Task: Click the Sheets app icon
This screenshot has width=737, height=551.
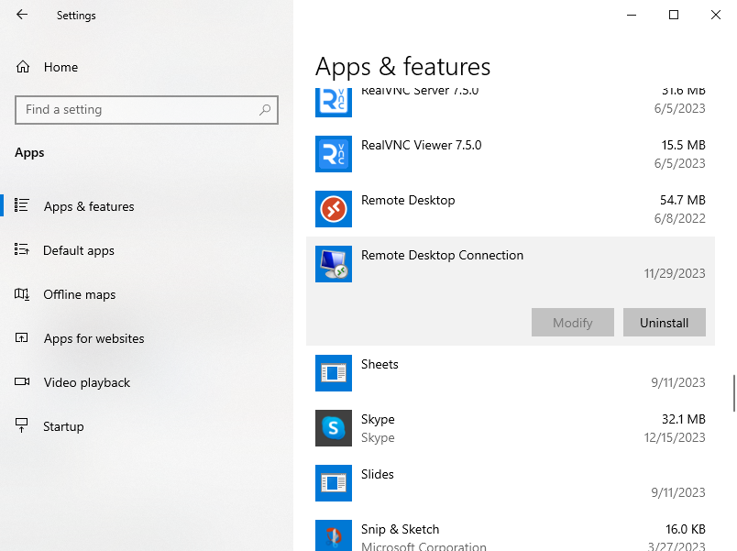Action: [333, 373]
